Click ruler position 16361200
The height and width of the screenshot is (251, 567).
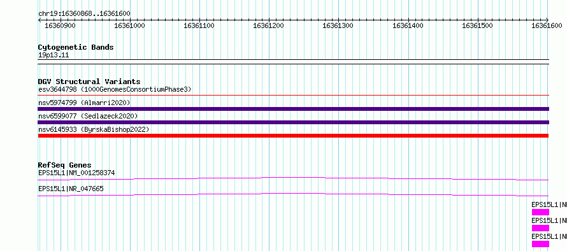click(x=269, y=25)
